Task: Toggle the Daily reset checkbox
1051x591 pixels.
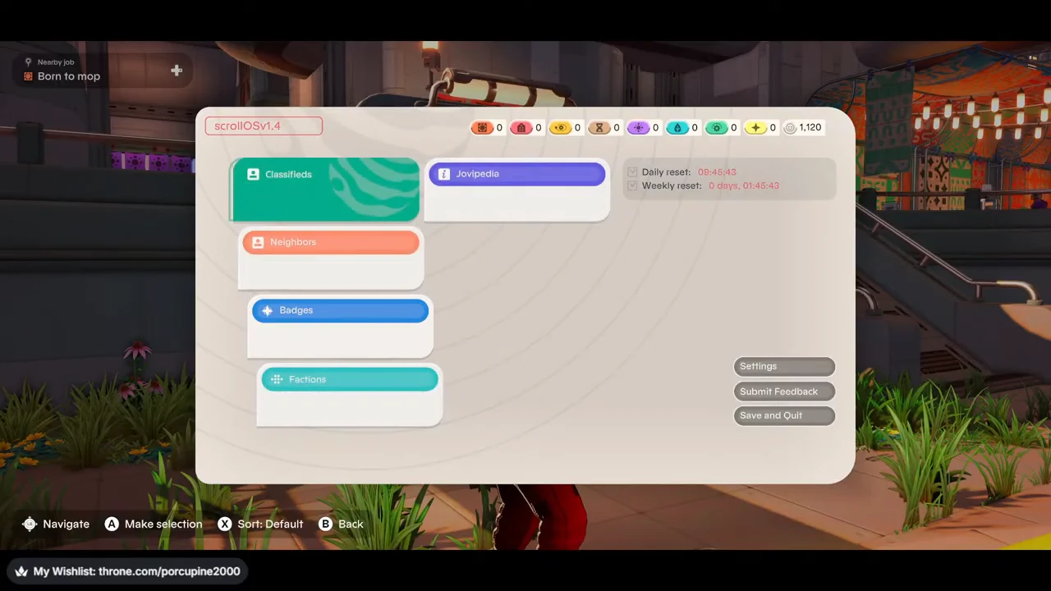Action: [632, 172]
